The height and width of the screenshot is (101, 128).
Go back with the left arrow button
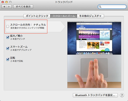point(4,7)
